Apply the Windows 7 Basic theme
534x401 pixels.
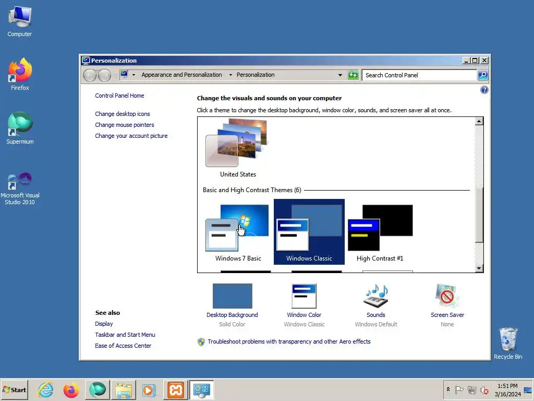click(238, 232)
